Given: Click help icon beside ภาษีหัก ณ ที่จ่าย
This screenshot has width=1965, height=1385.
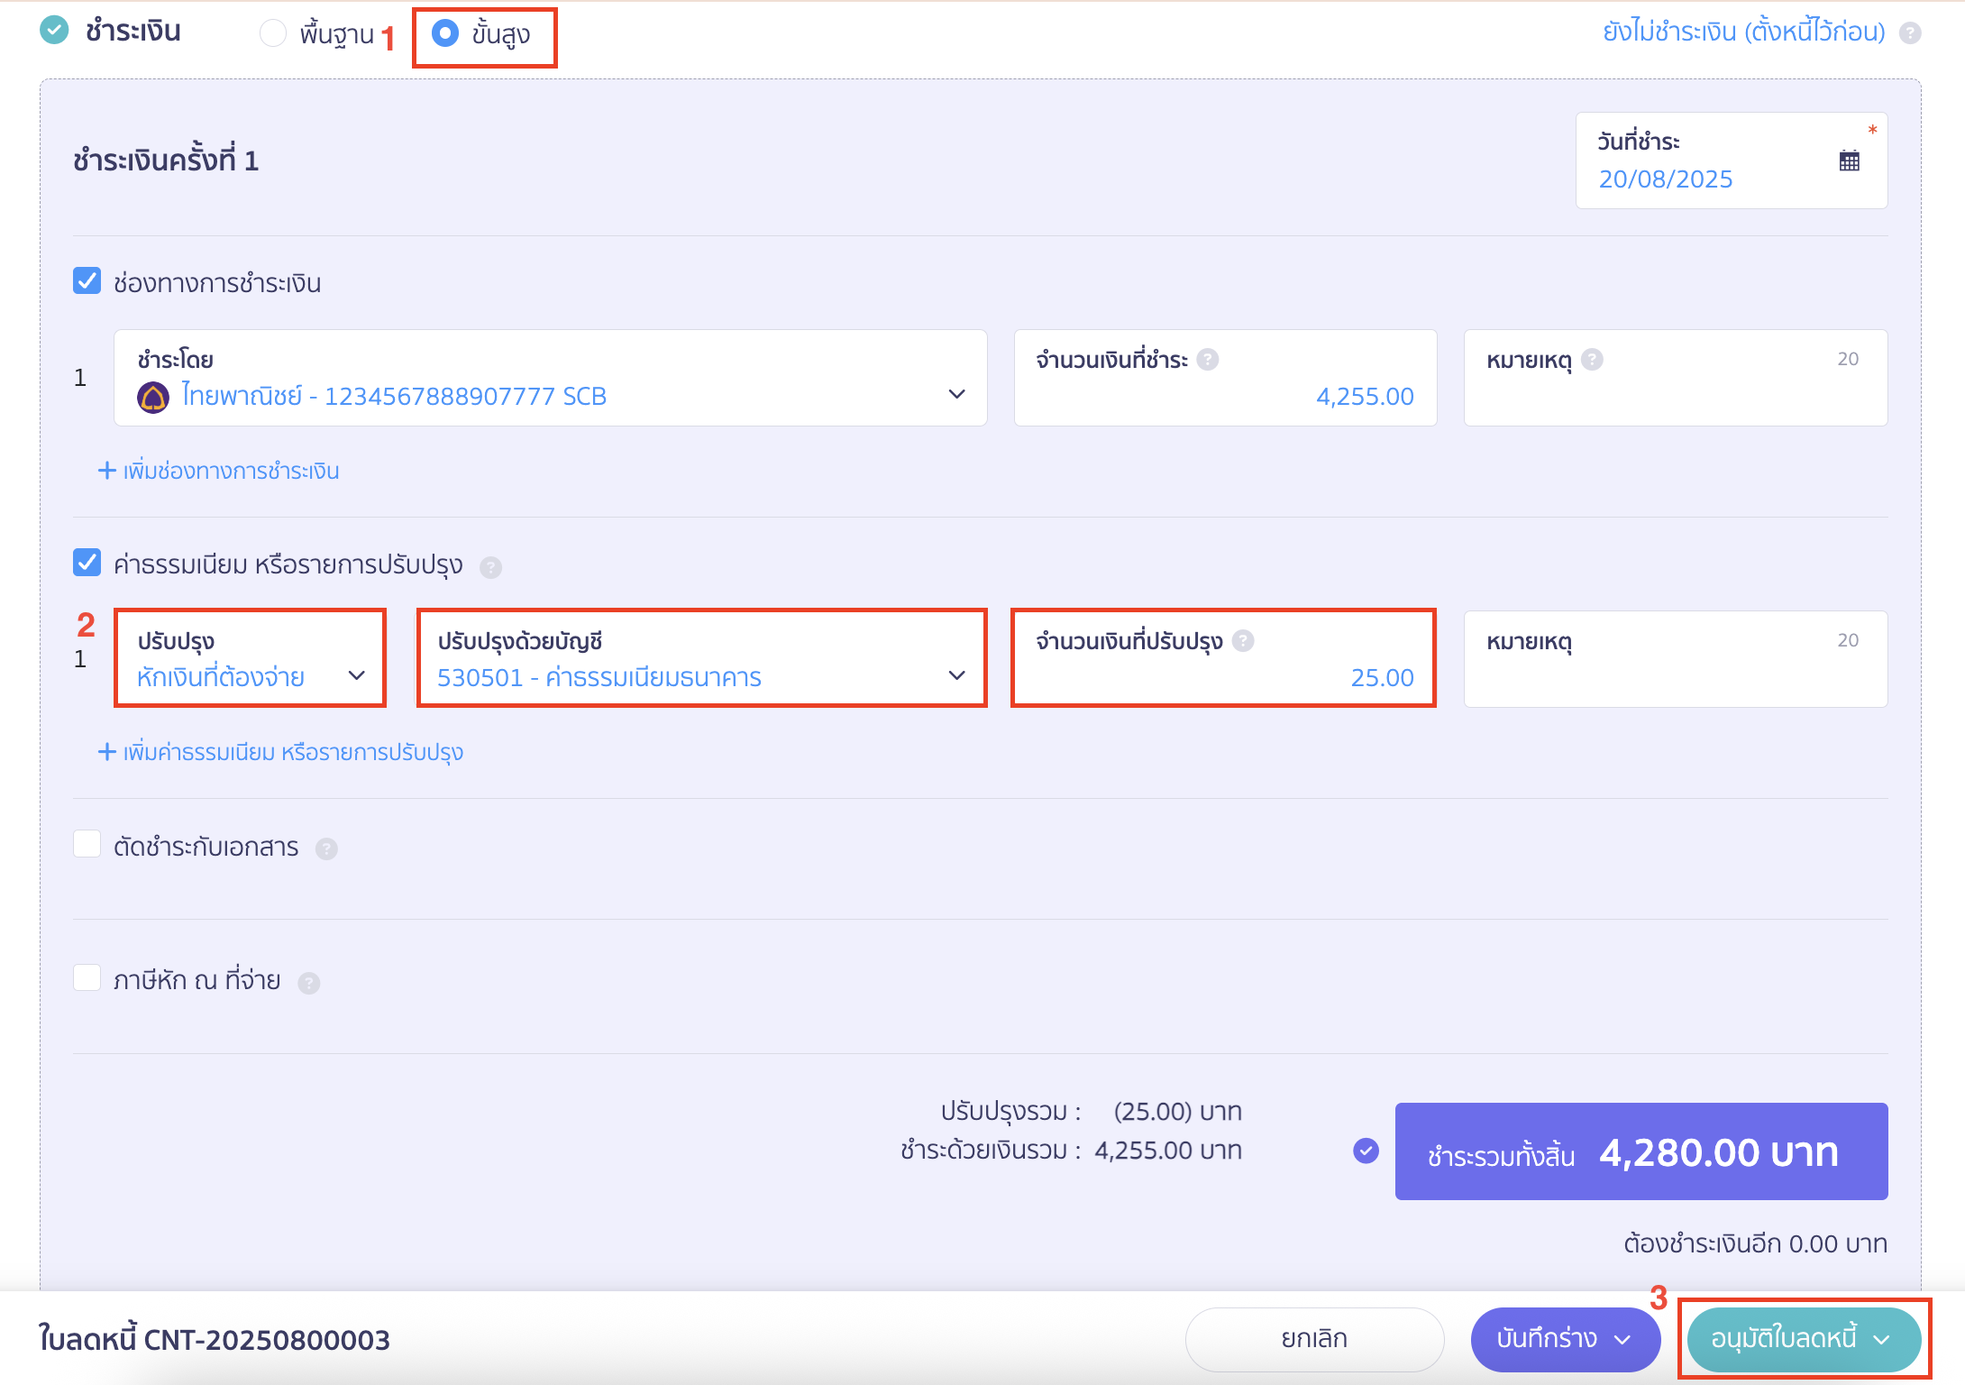Looking at the screenshot, I should [x=309, y=983].
